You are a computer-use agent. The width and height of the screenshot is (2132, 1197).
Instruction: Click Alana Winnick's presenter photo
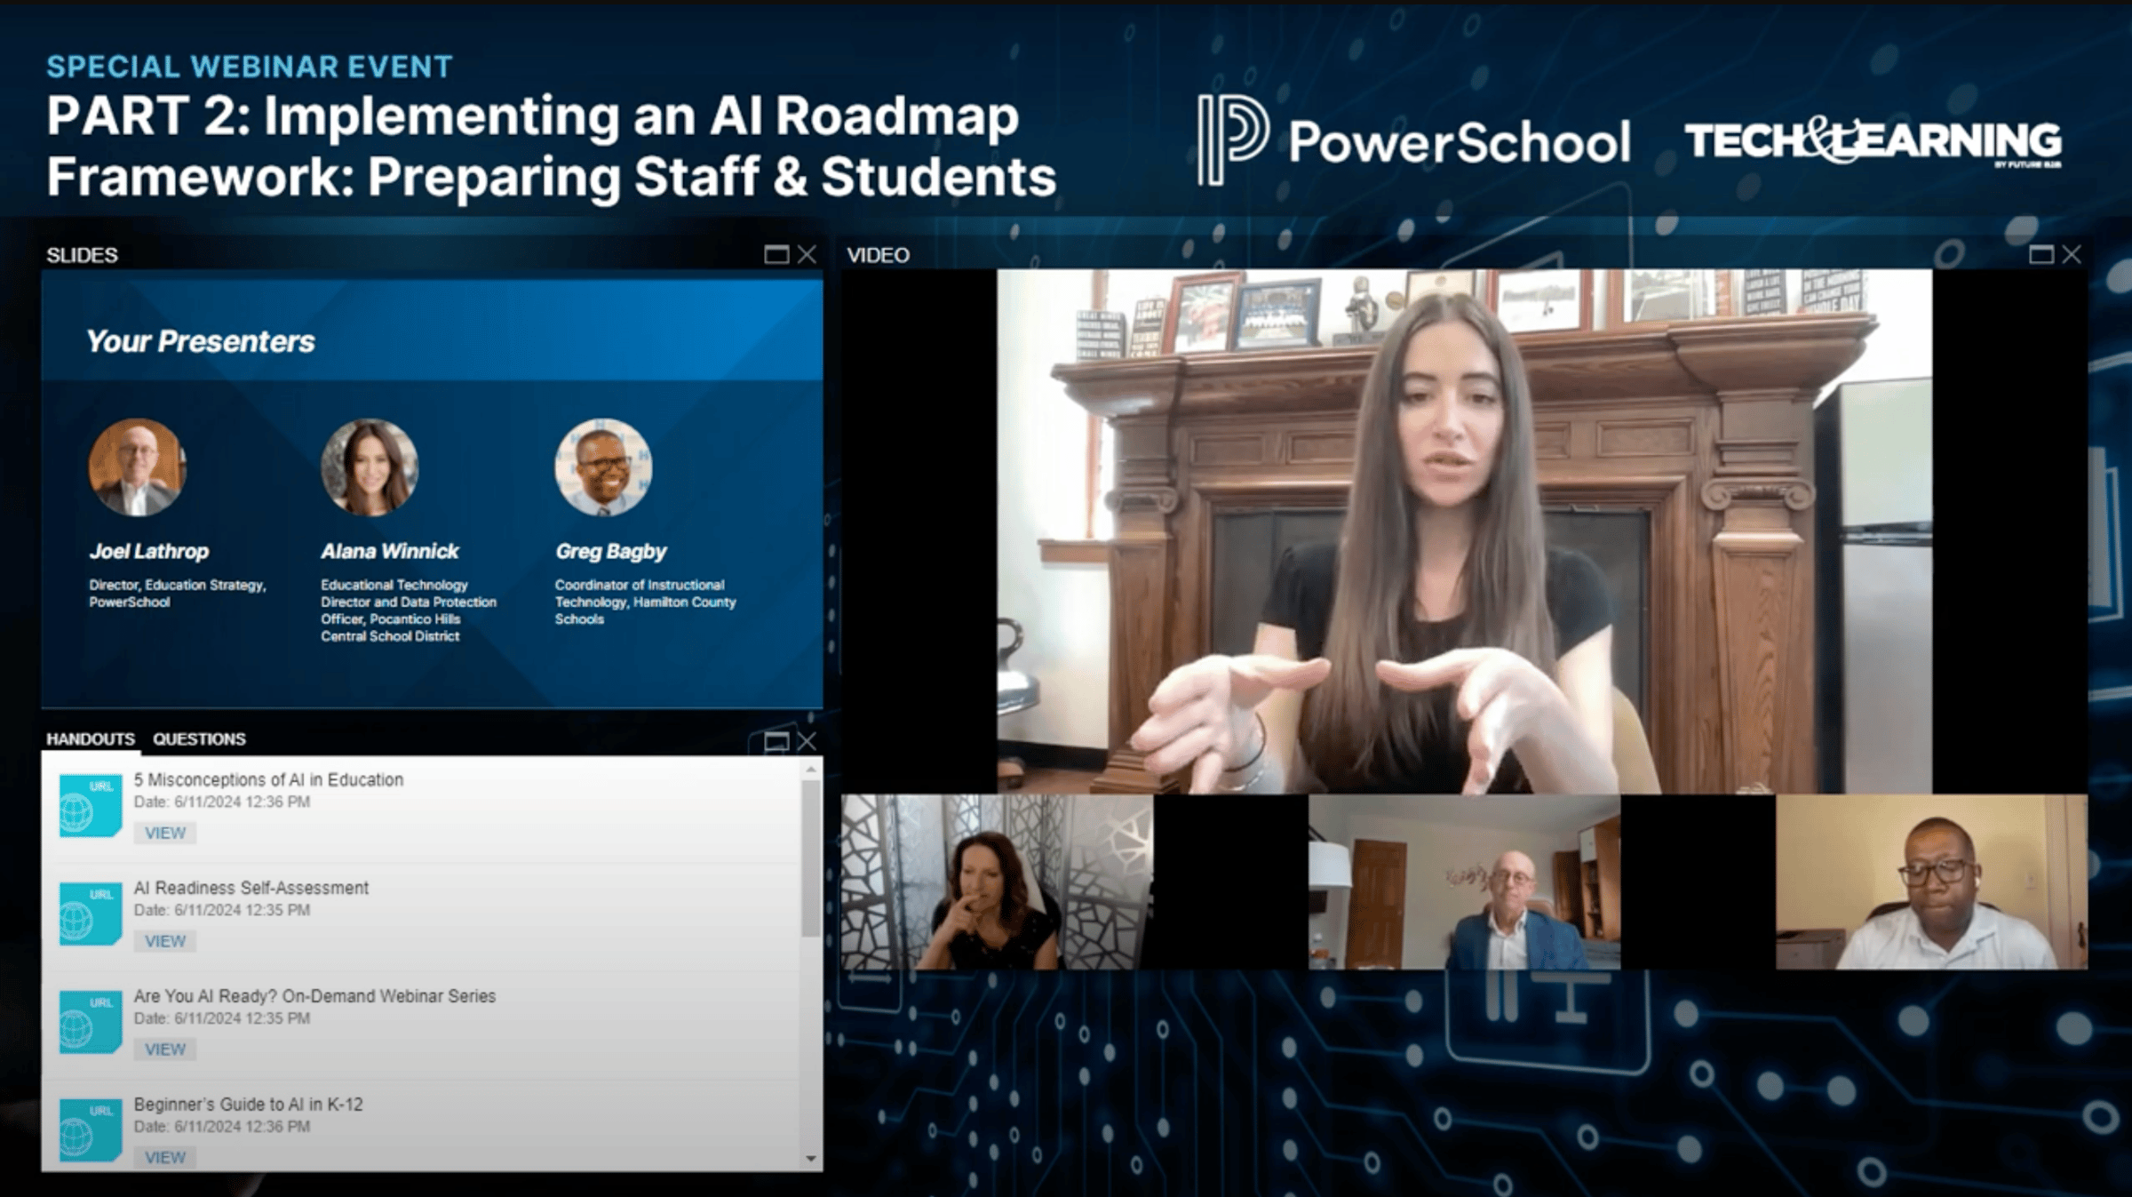point(370,467)
